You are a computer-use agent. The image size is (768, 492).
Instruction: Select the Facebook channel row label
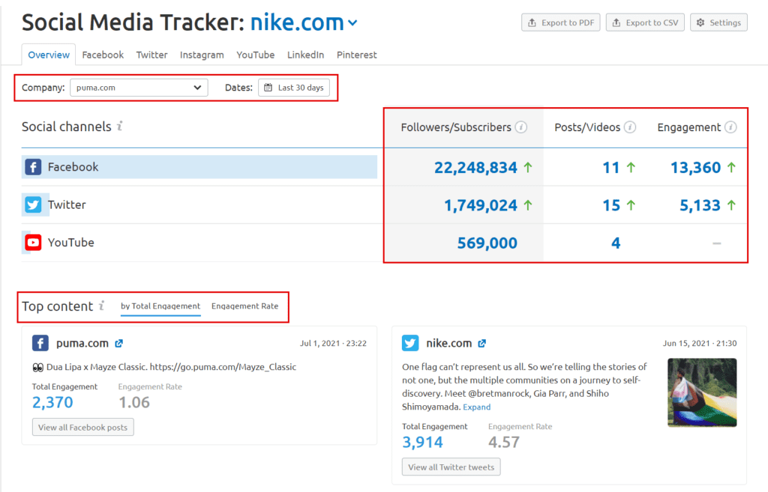click(x=73, y=167)
